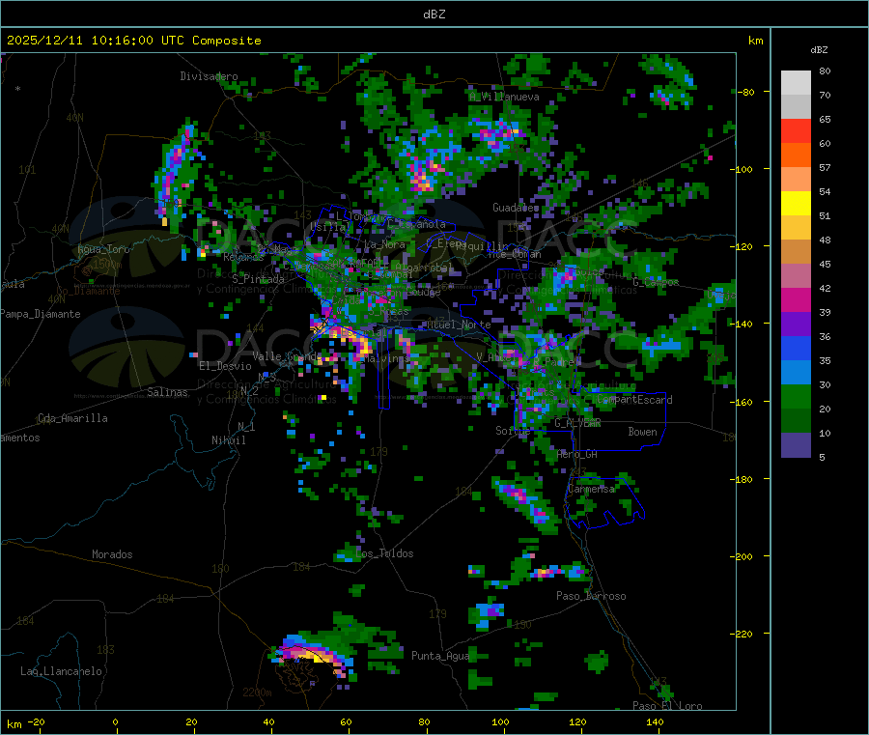
Task: Click the Atuel_Norte label
Action: coord(459,325)
